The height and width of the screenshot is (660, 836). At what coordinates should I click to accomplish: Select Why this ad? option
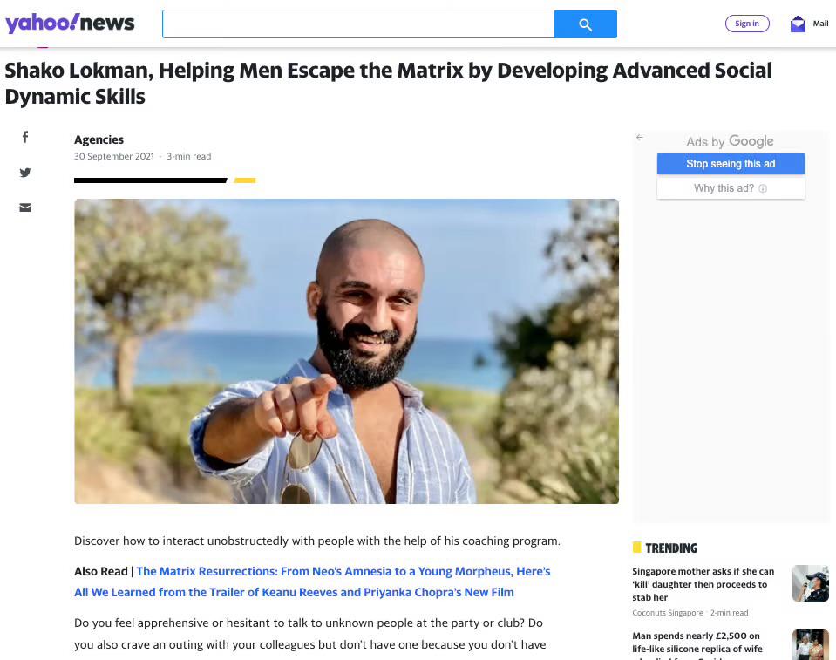(731, 188)
